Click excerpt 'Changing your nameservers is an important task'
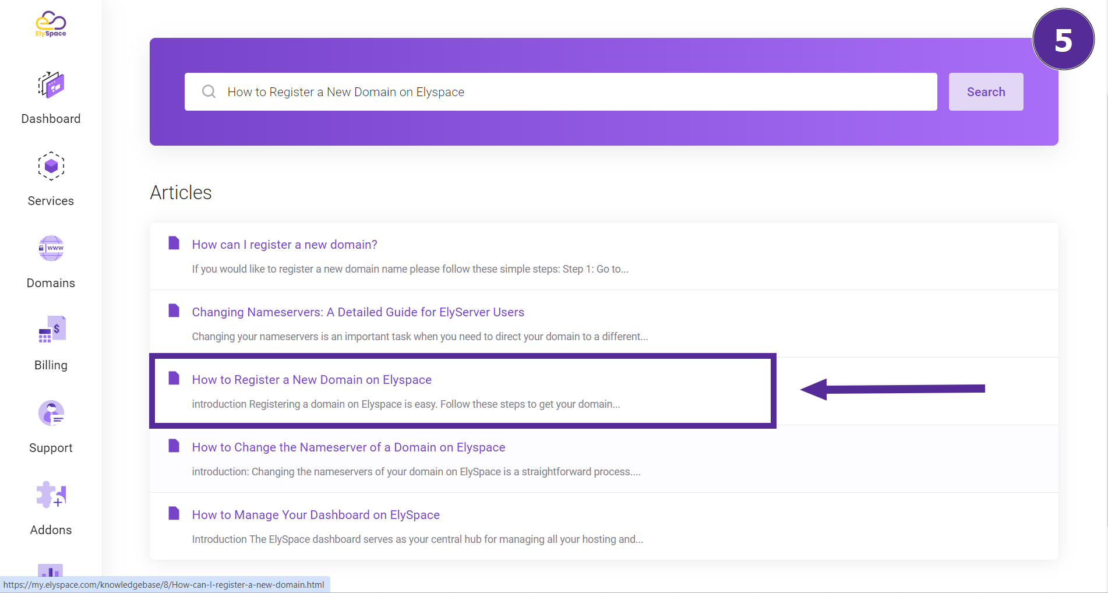This screenshot has width=1108, height=593. point(420,337)
